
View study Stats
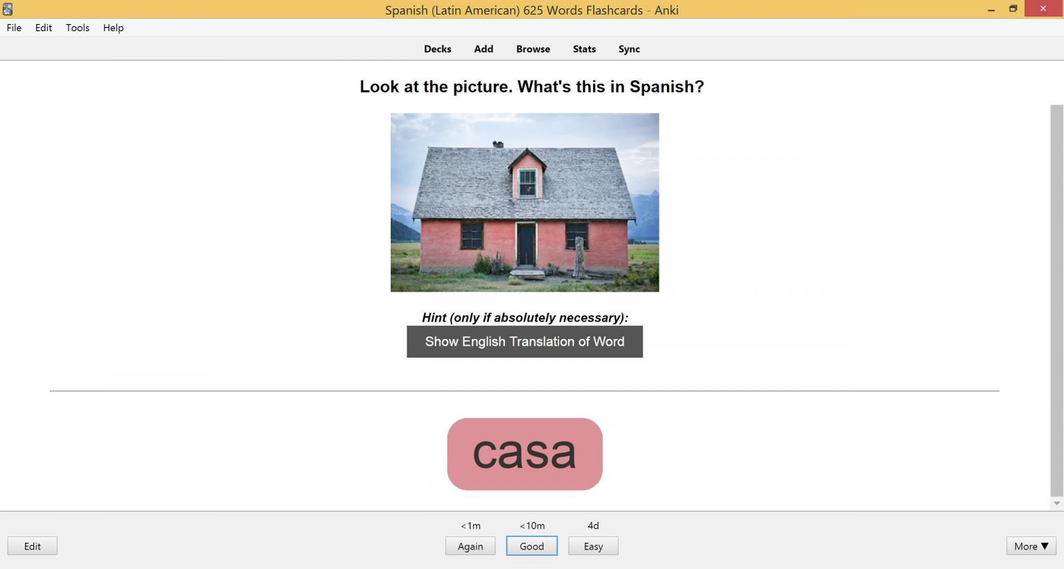[584, 49]
